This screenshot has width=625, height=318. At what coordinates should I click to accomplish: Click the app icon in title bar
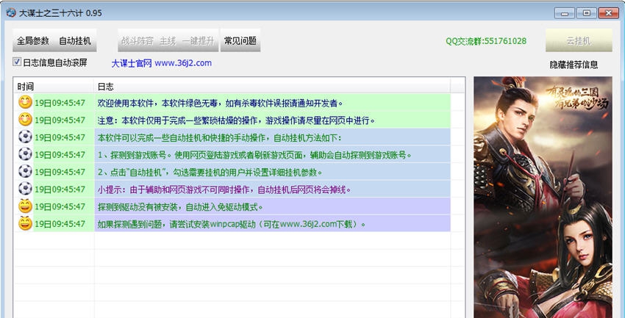click(11, 12)
